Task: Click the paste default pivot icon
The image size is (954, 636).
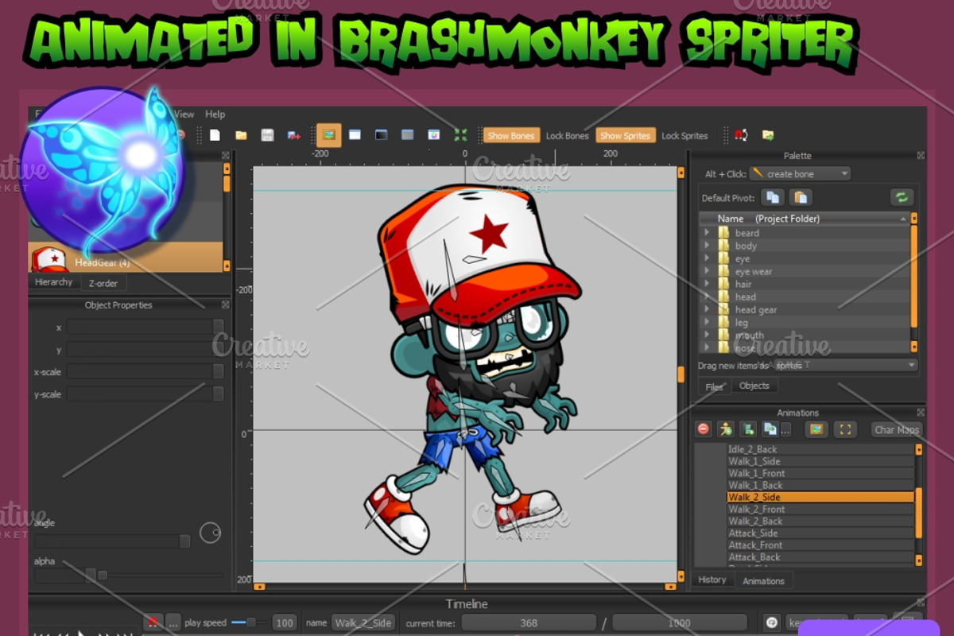Action: 801,197
